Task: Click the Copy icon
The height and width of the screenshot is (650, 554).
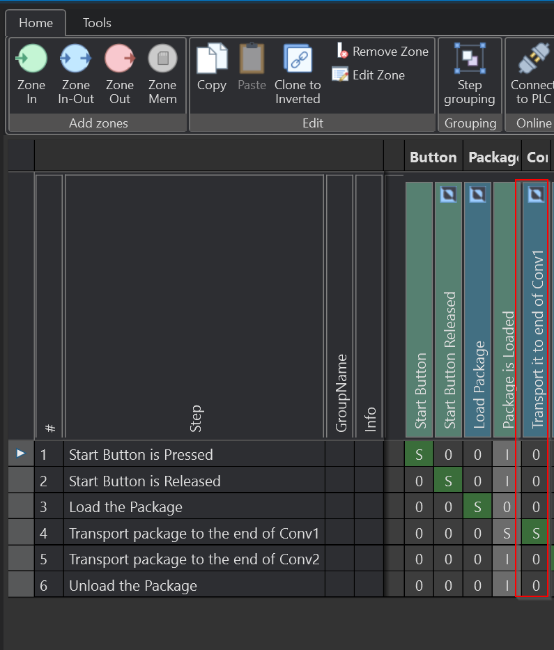Action: point(212,59)
